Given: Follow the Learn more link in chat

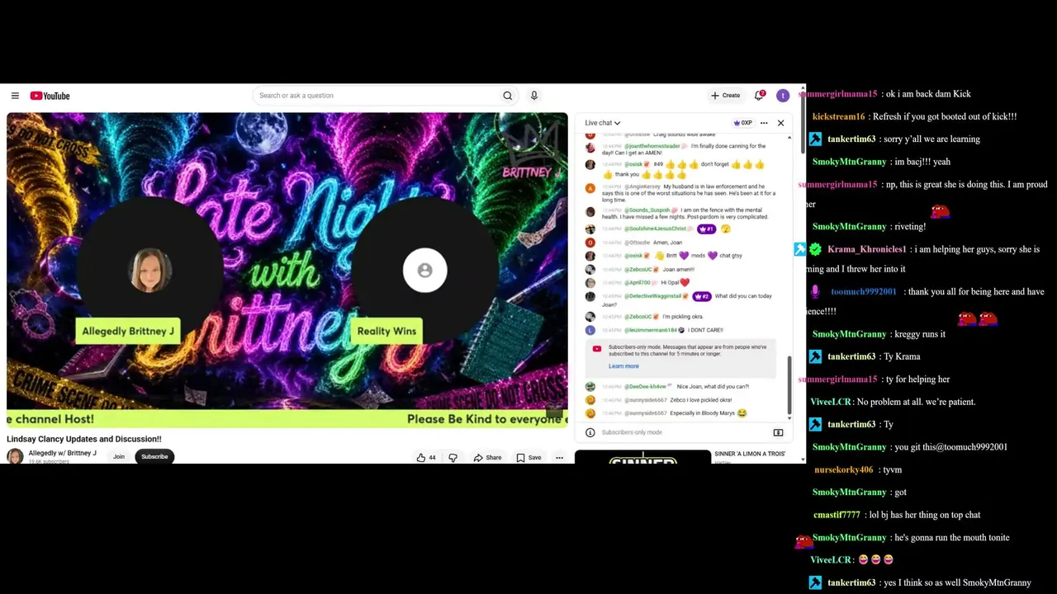Looking at the screenshot, I should coord(623,366).
